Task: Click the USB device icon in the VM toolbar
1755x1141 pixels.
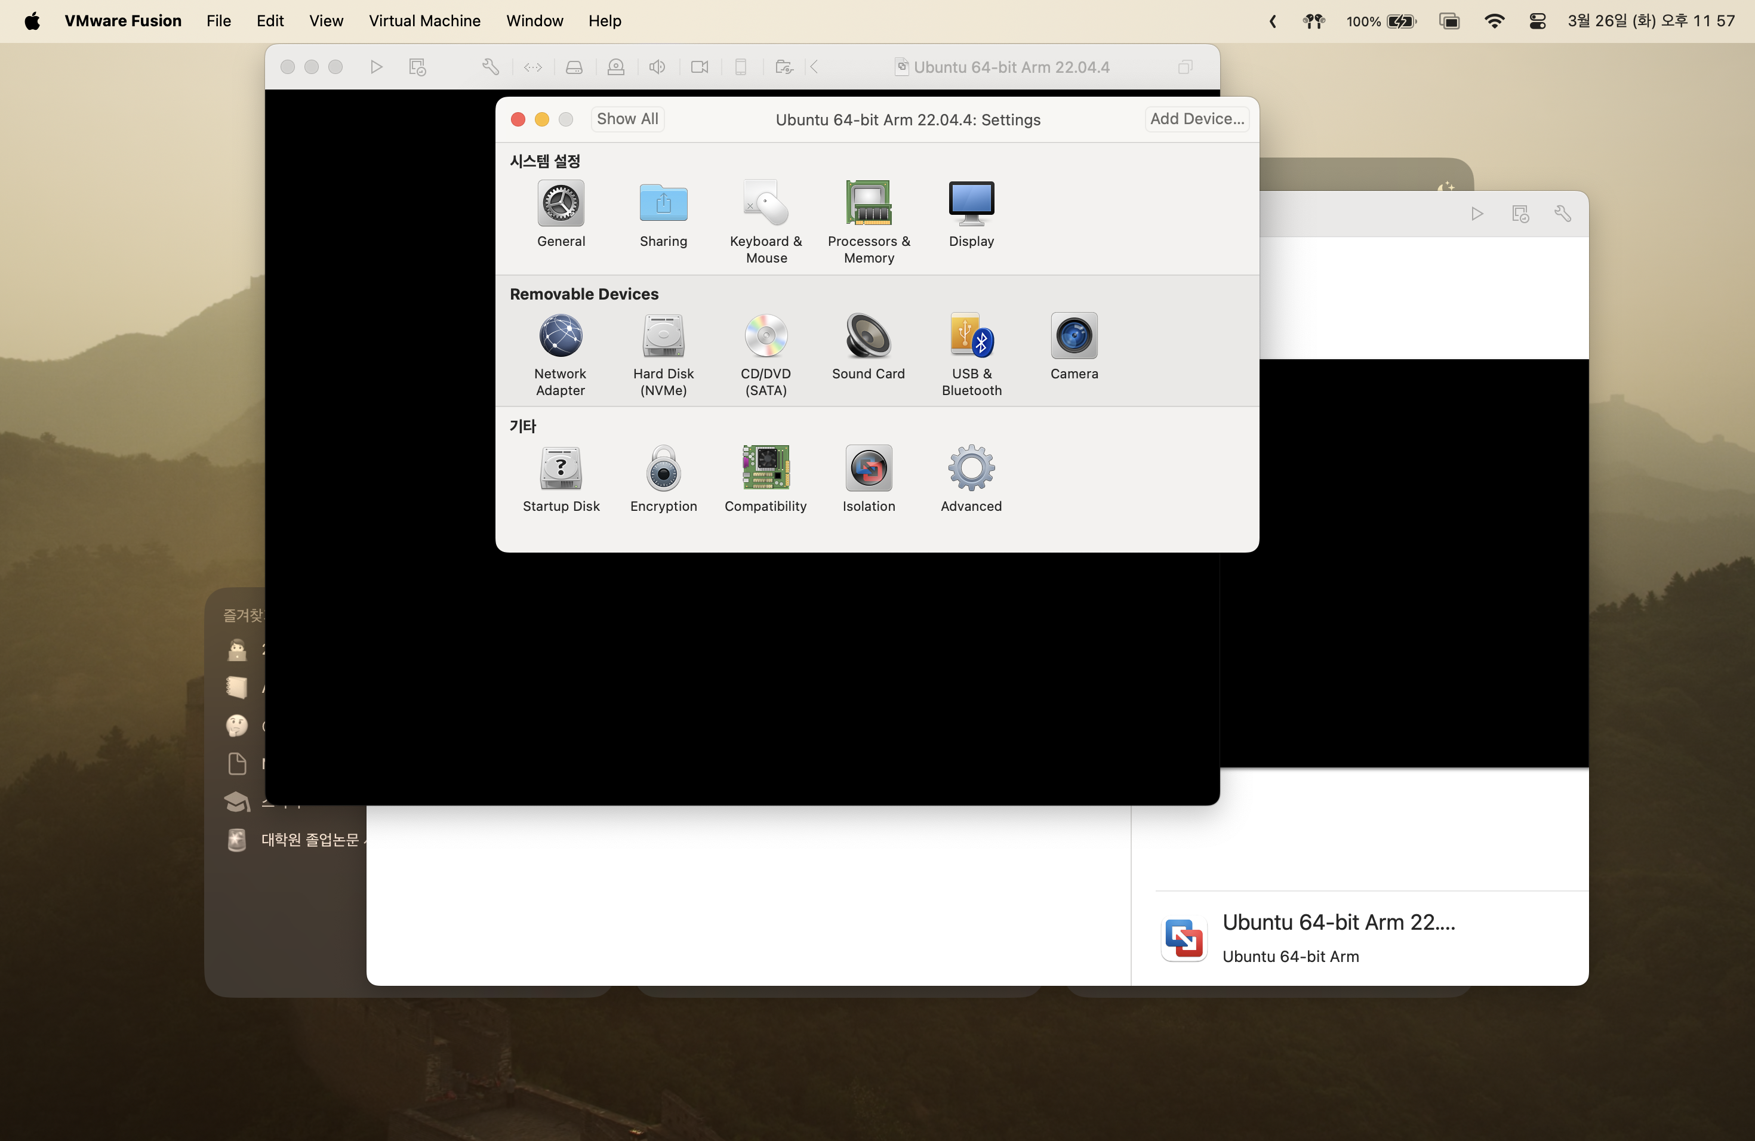Action: (740, 67)
